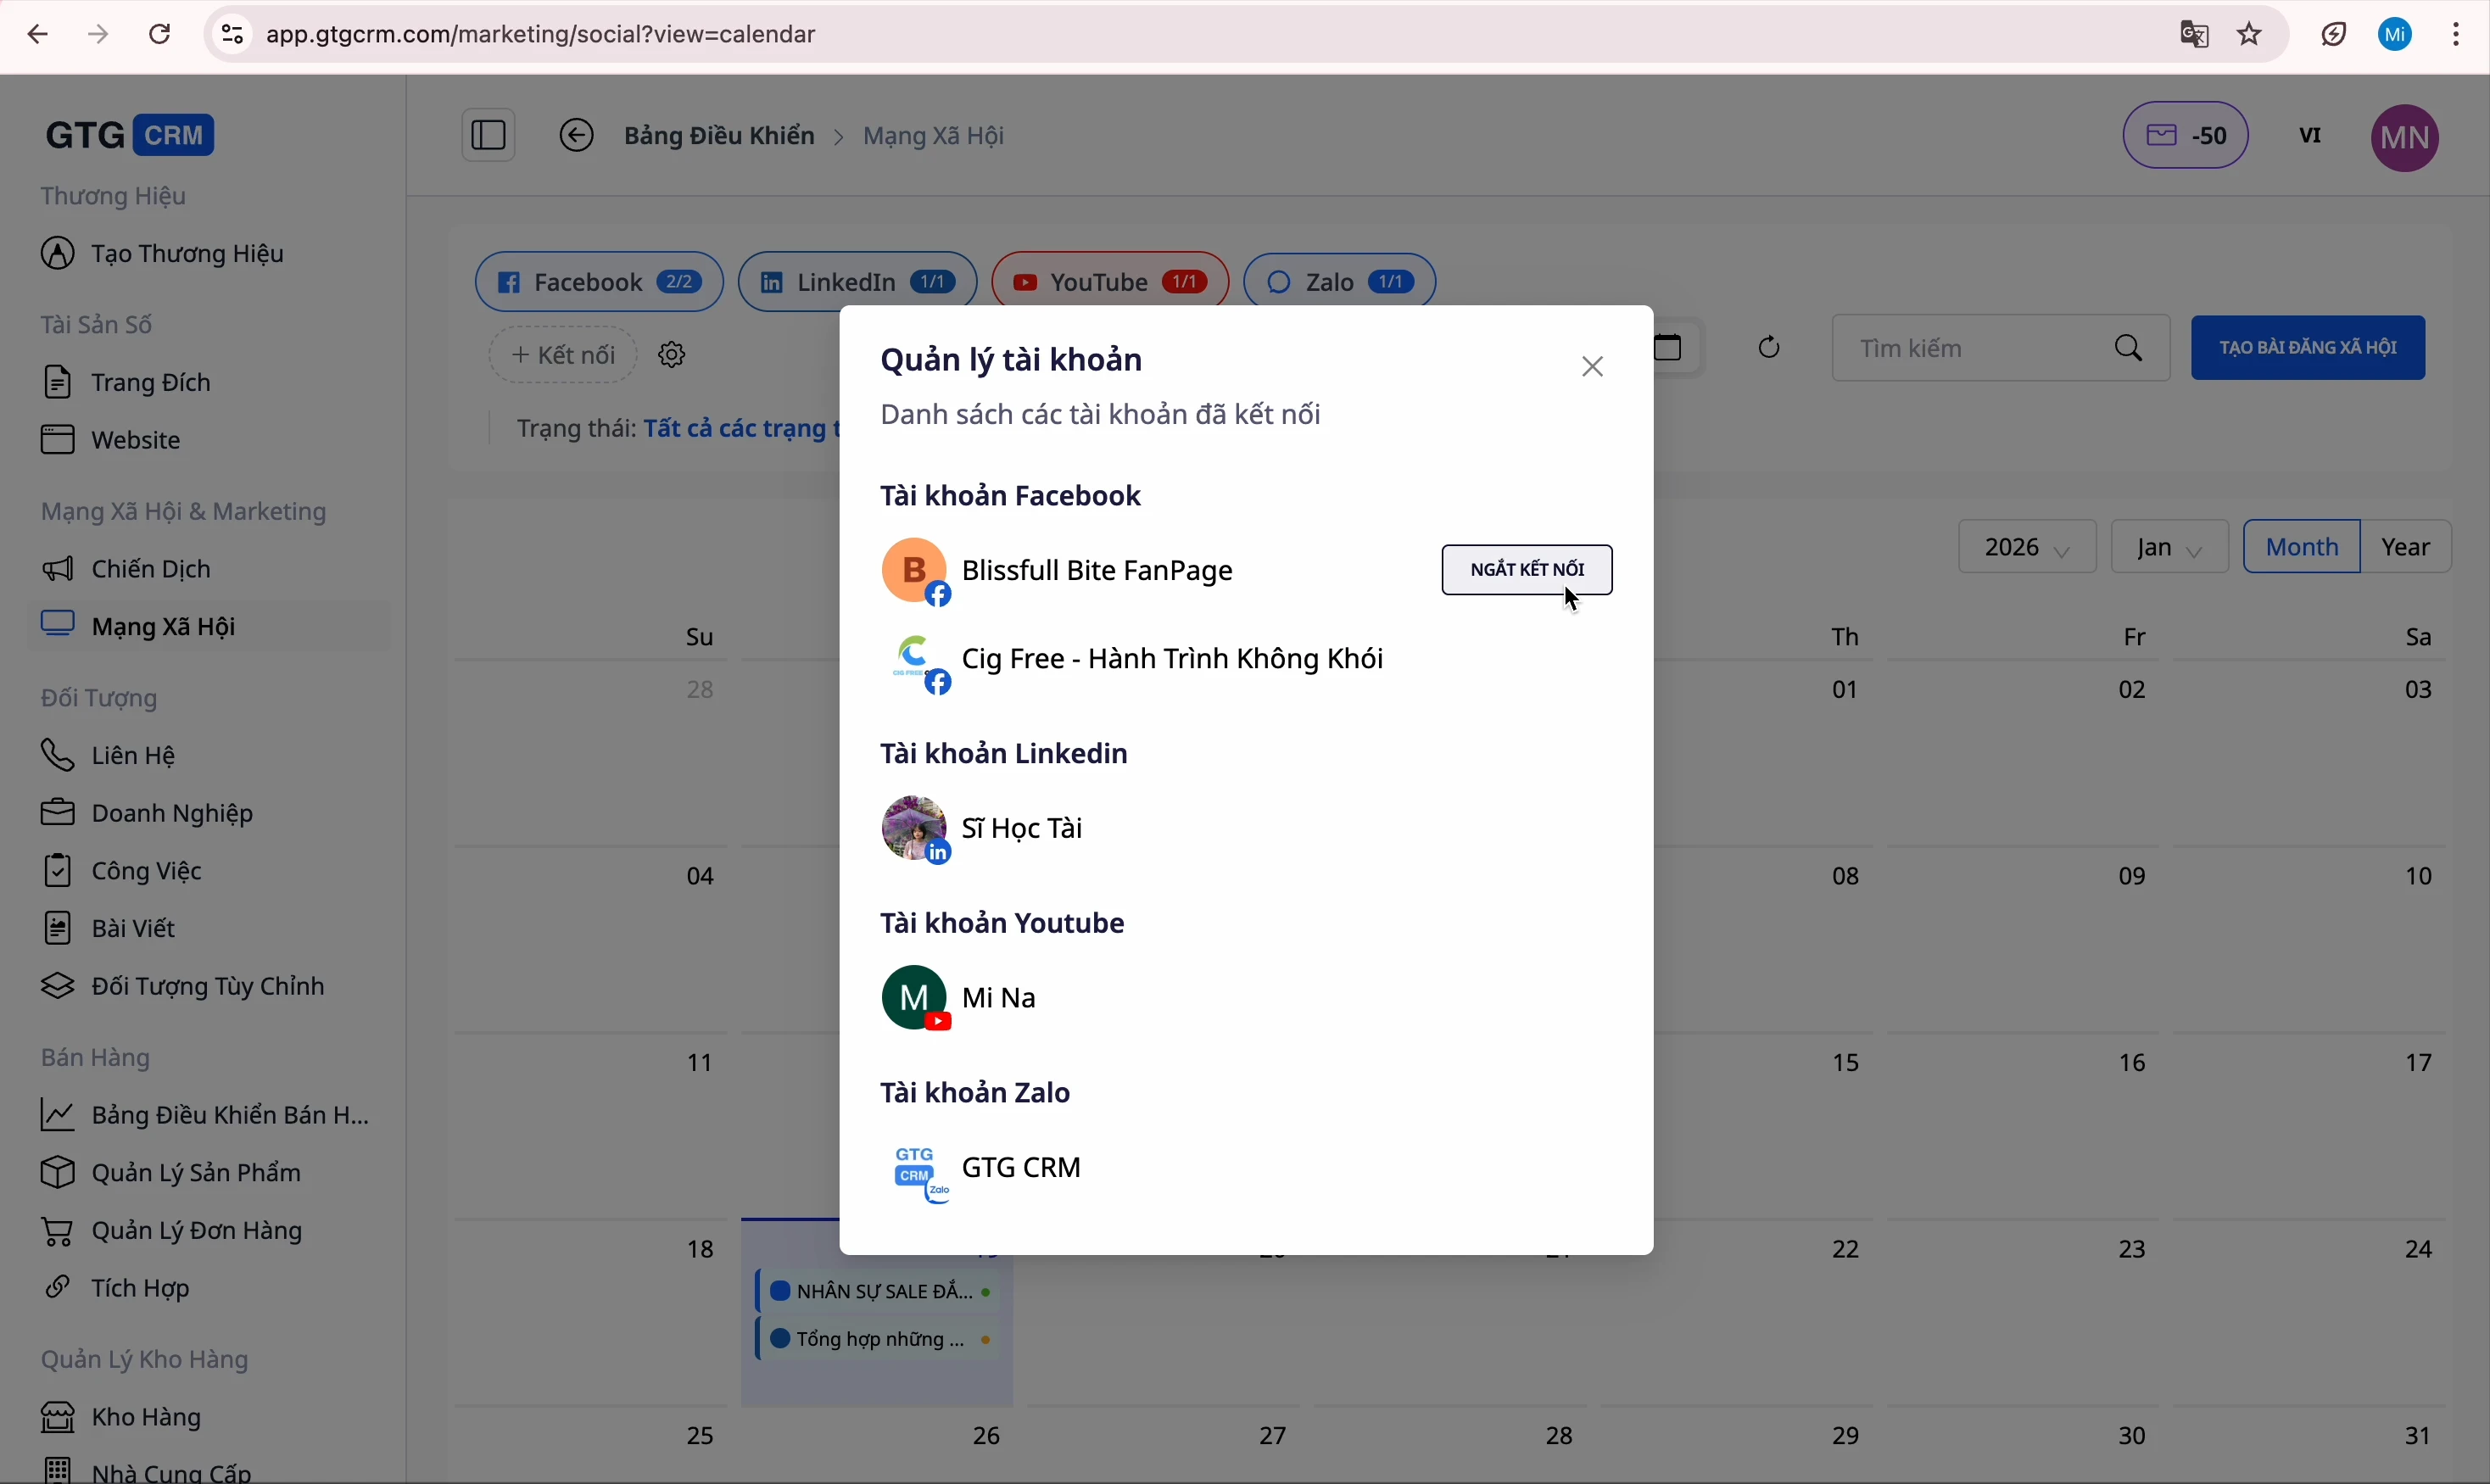The image size is (2490, 1484).
Task: Bookmark page with star icon
Action: click(2251, 35)
